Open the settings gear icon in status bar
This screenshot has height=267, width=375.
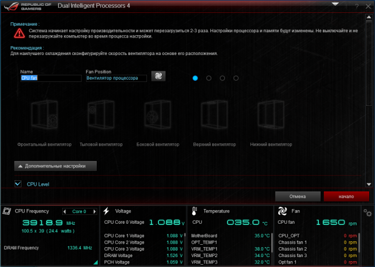pyautogui.click(x=367, y=213)
